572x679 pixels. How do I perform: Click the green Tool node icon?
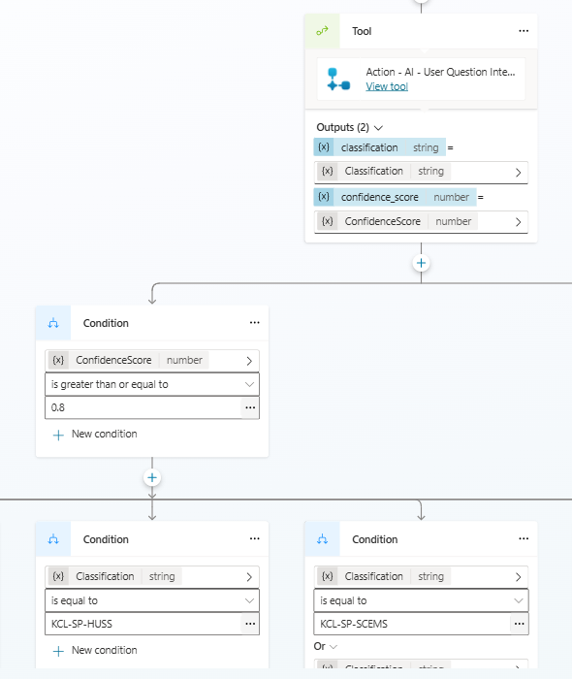tap(322, 31)
